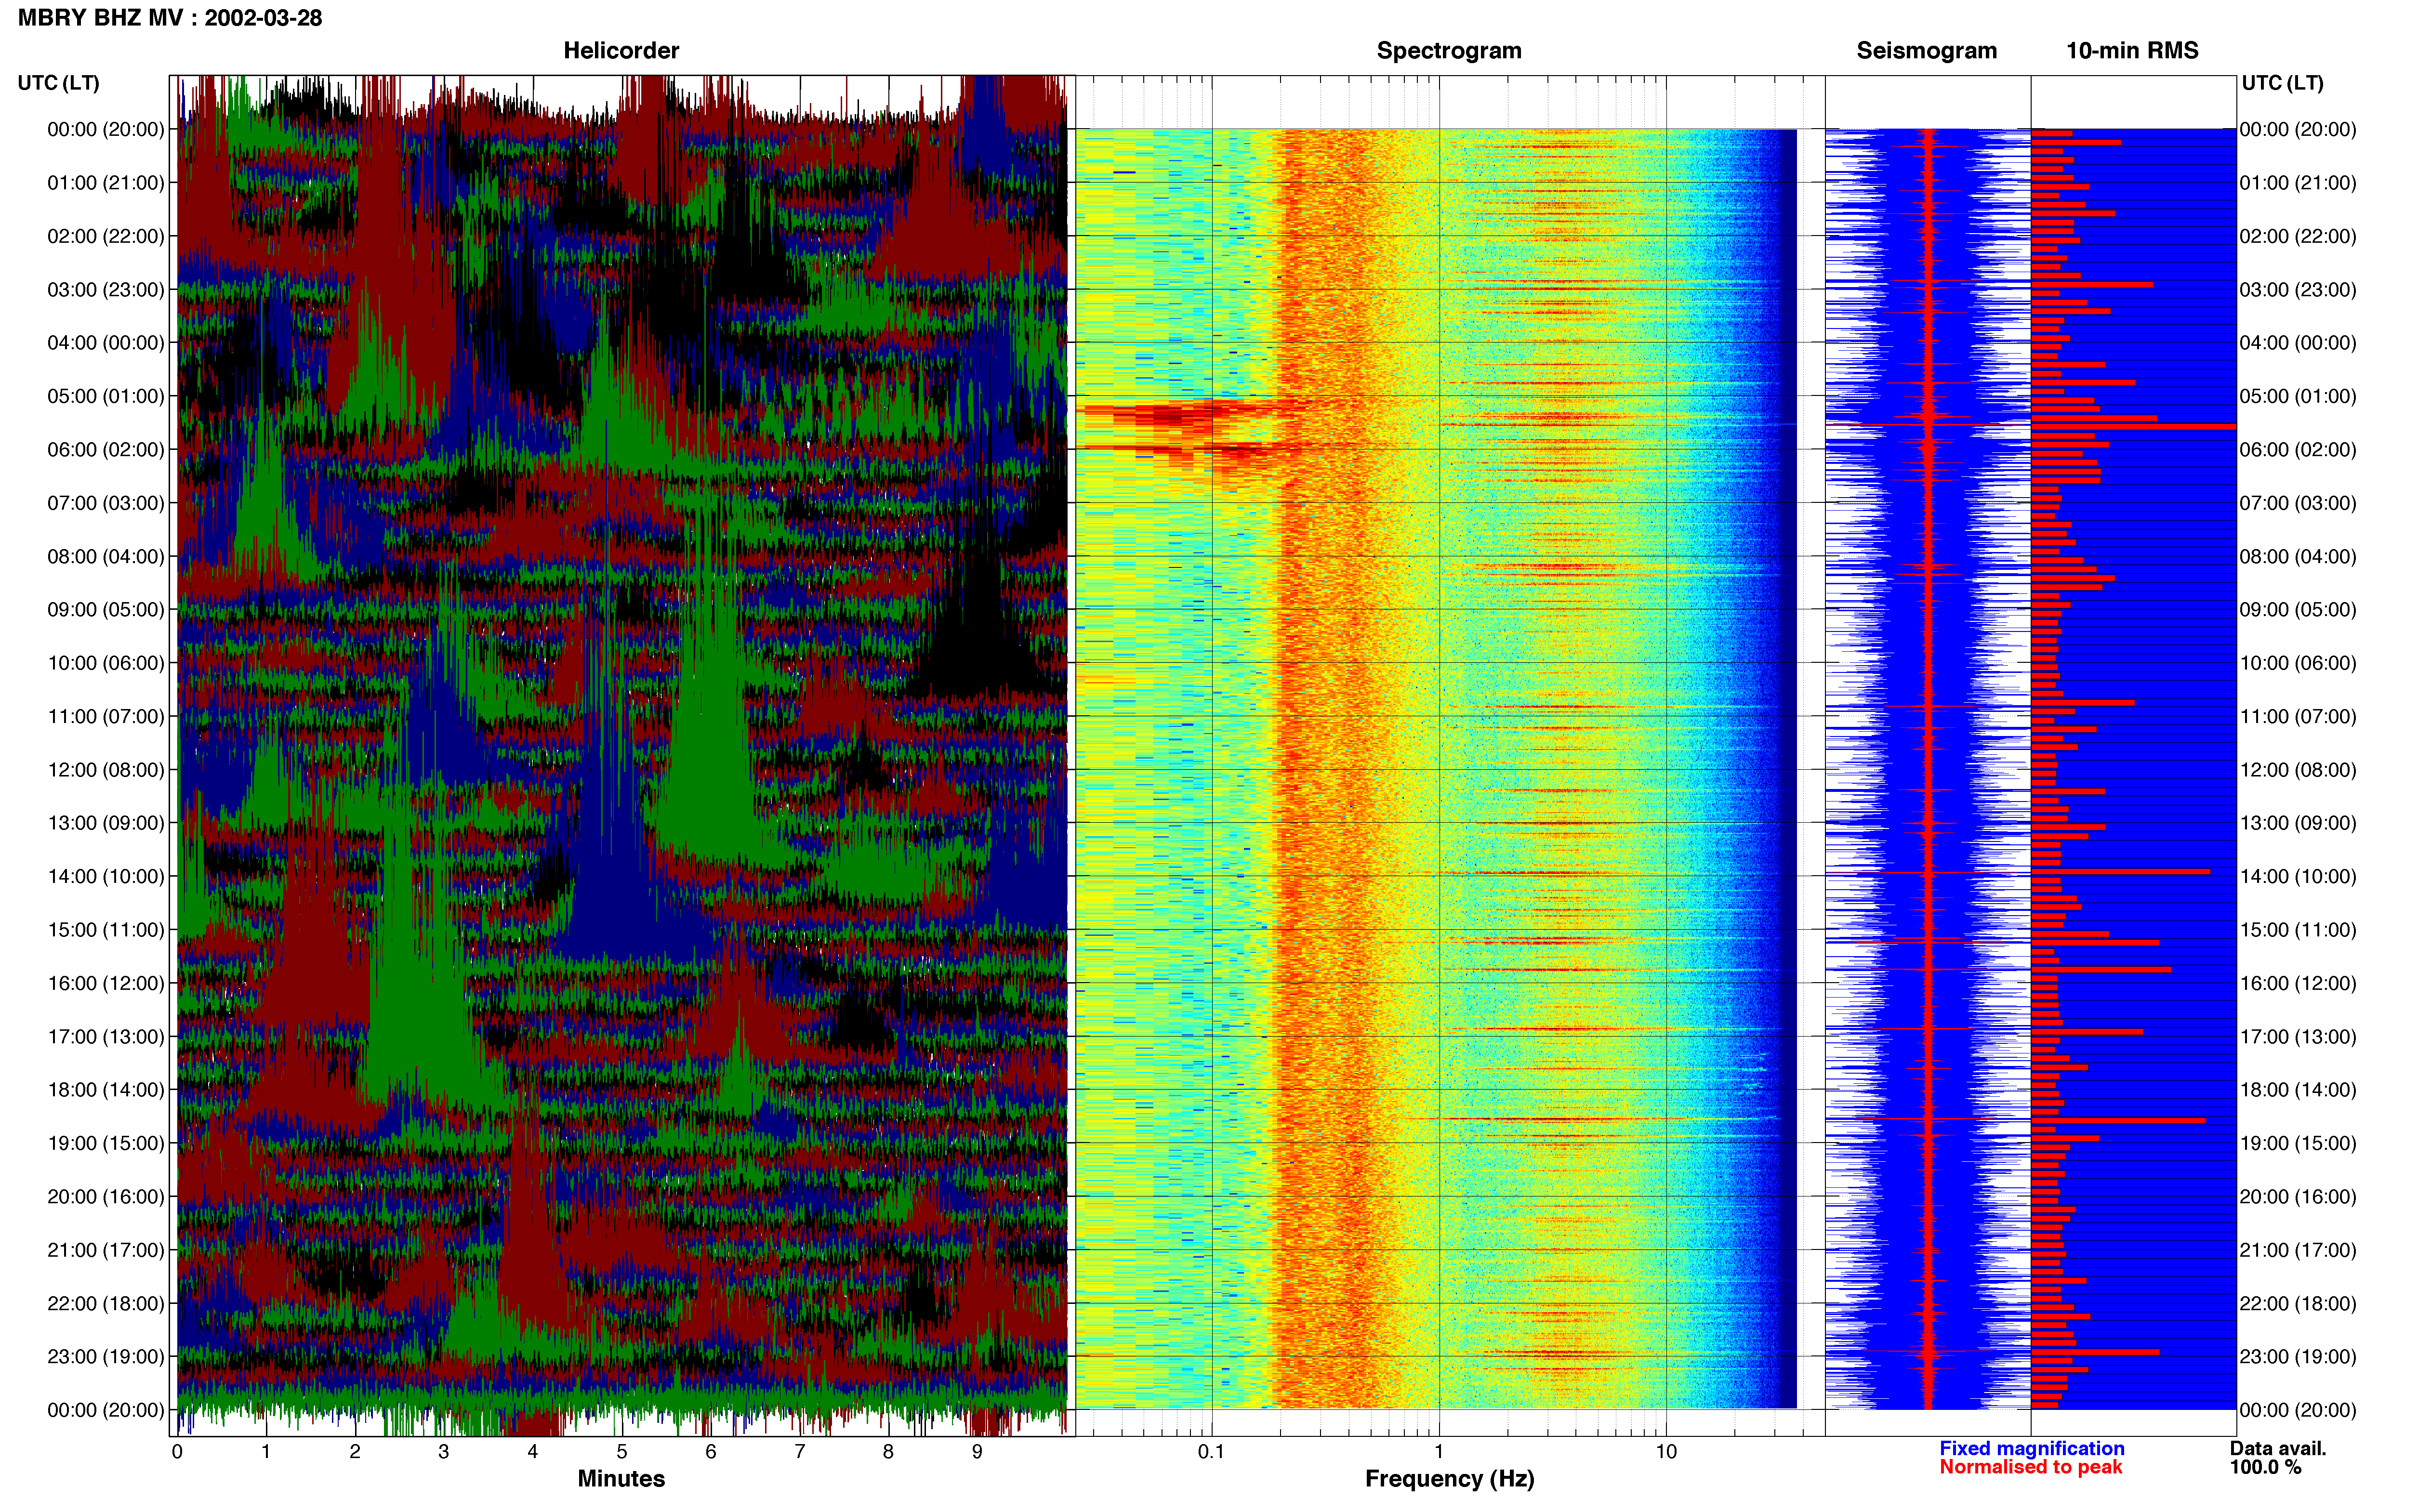
Task: Click the minute tick label 9
Action: click(977, 1451)
